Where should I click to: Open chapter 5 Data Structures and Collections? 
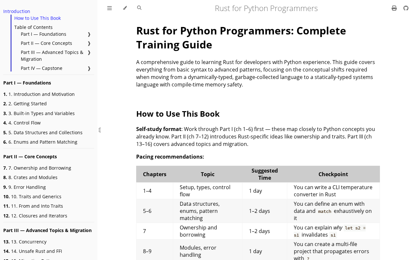click(43, 133)
